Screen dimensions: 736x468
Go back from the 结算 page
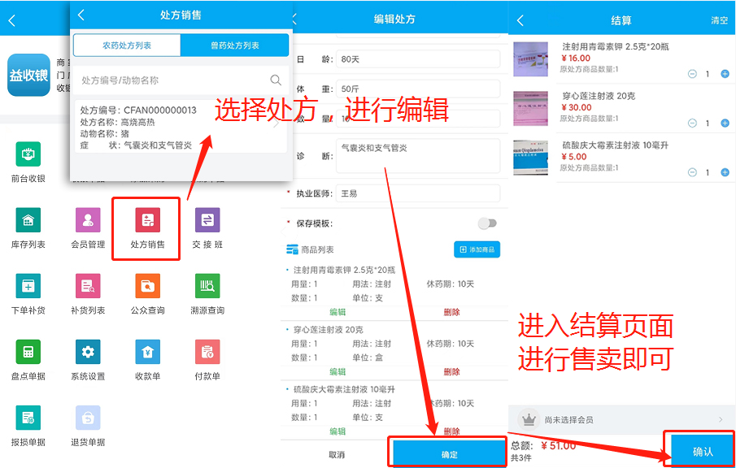pyautogui.click(x=520, y=20)
